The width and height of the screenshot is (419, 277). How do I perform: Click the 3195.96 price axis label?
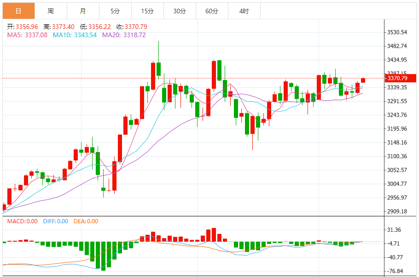397,129
